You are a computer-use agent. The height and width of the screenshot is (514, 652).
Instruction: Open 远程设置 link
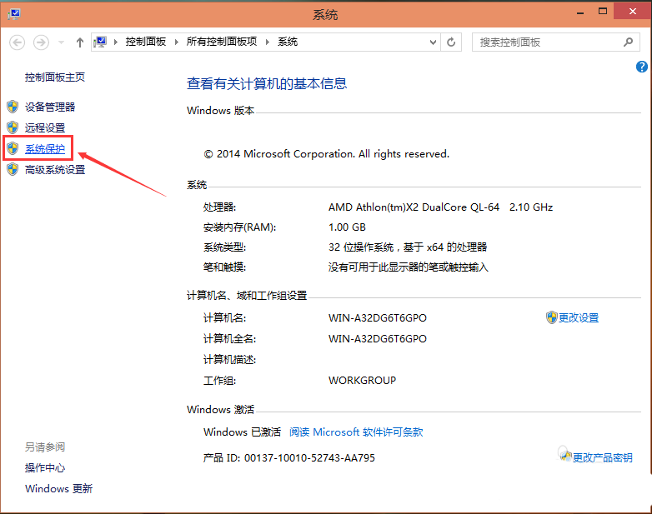(45, 128)
